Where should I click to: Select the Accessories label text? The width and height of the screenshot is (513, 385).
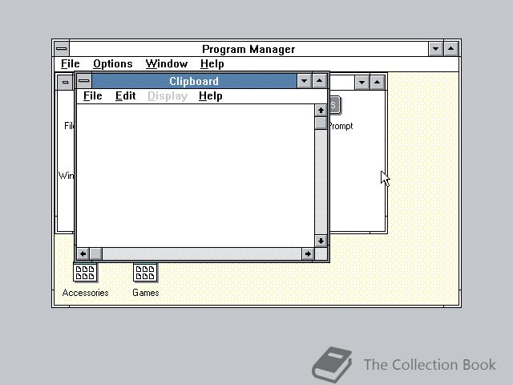(x=85, y=293)
